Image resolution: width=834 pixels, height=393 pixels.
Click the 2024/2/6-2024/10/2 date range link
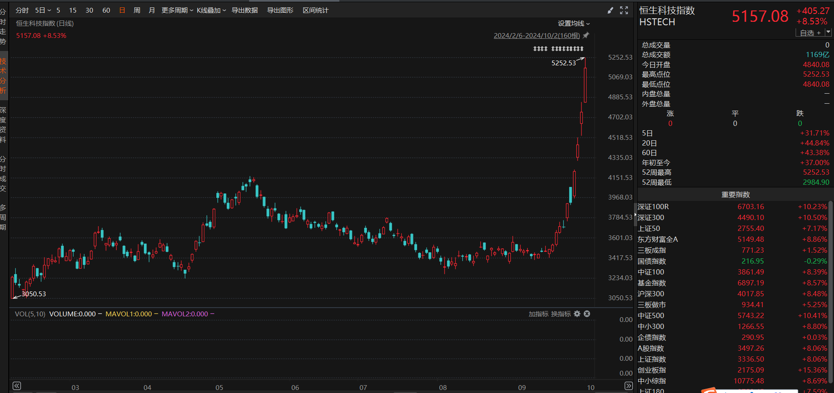pyautogui.click(x=537, y=36)
